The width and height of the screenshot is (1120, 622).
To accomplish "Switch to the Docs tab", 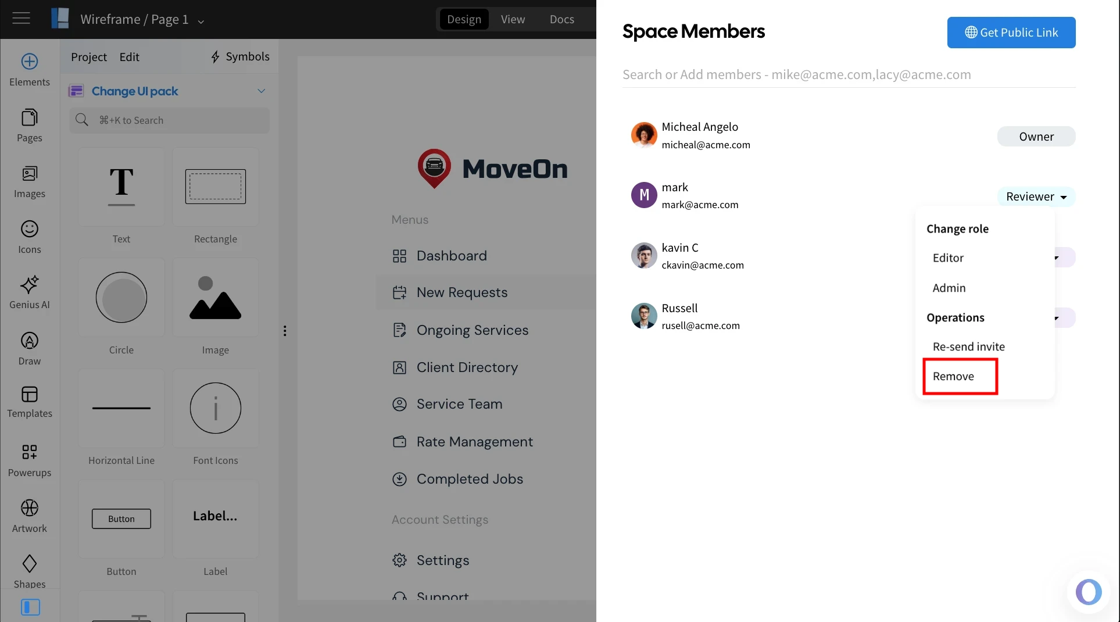I will [560, 19].
